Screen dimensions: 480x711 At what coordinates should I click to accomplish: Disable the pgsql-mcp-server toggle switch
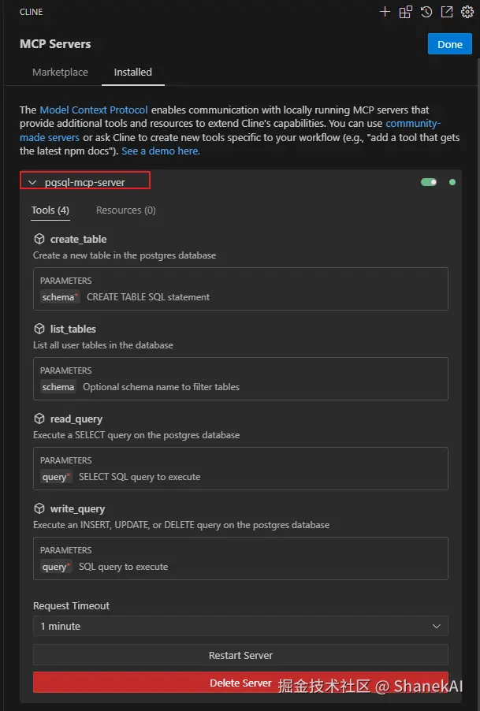(x=429, y=182)
